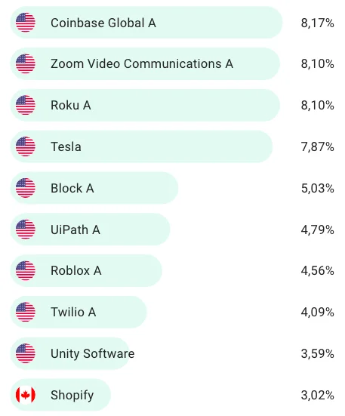The width and height of the screenshot is (345, 416).
Task: Select the UiPath A holding label
Action: point(75,230)
